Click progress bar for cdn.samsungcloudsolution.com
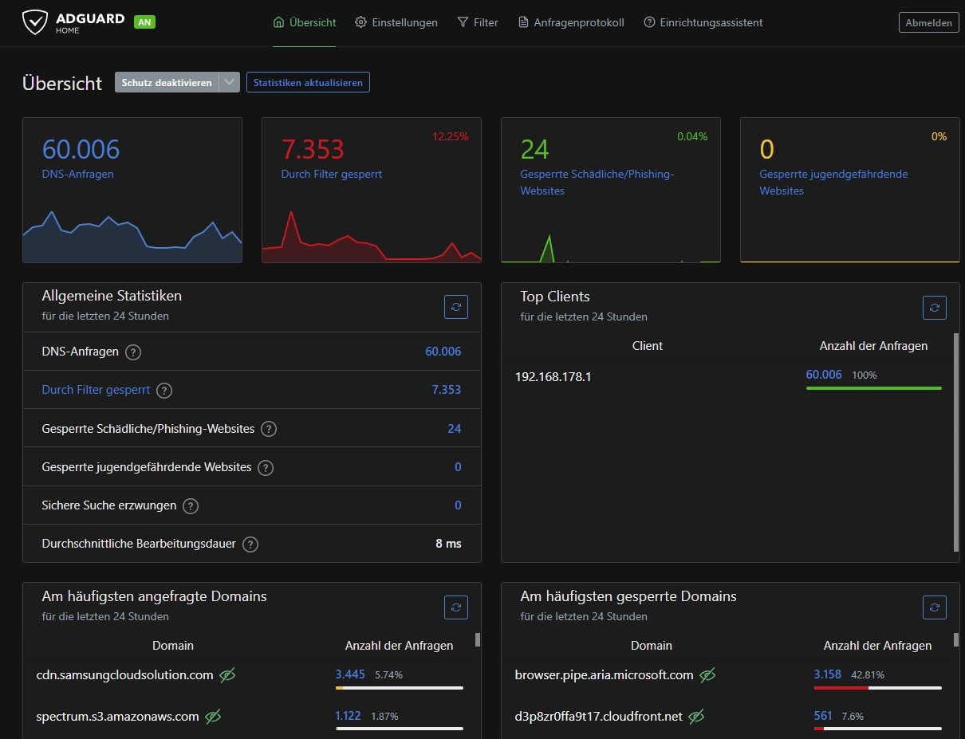The width and height of the screenshot is (965, 739). [x=400, y=687]
